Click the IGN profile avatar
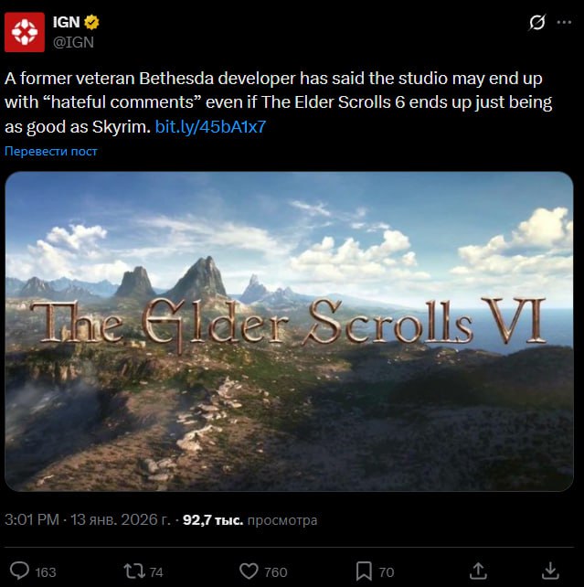The width and height of the screenshot is (584, 587). click(x=25, y=32)
